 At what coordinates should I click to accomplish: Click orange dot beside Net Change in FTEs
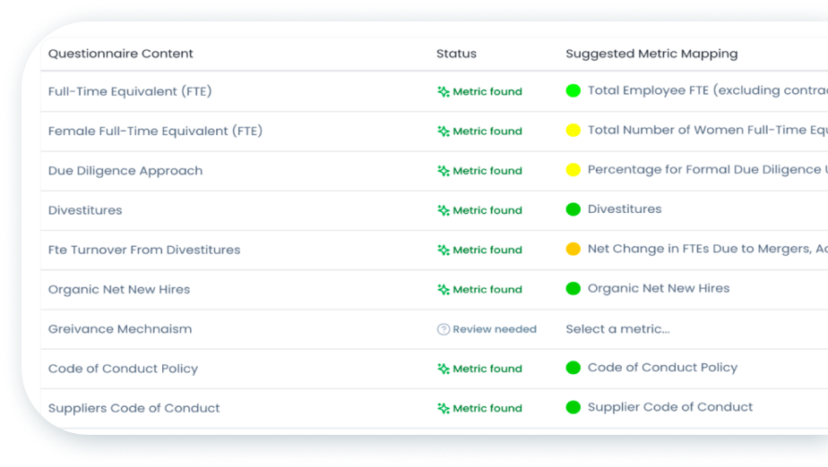pos(573,249)
